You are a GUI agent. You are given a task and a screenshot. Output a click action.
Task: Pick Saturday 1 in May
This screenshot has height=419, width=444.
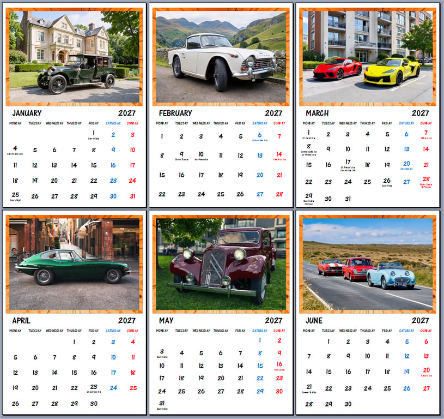pos(260,340)
